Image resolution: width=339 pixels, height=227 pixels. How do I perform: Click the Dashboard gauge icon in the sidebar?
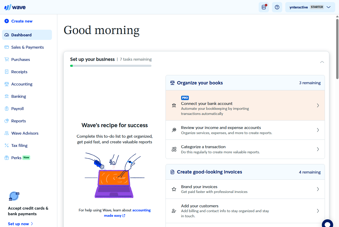[7, 35]
